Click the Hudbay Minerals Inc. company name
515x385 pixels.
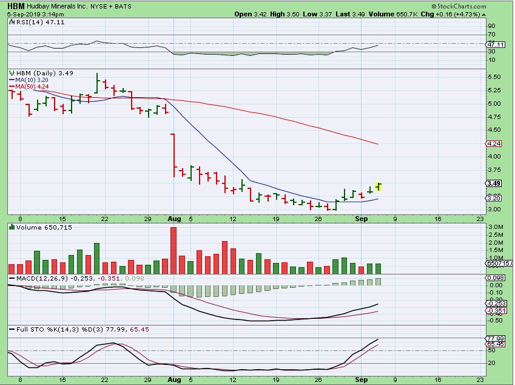[x=57, y=6]
